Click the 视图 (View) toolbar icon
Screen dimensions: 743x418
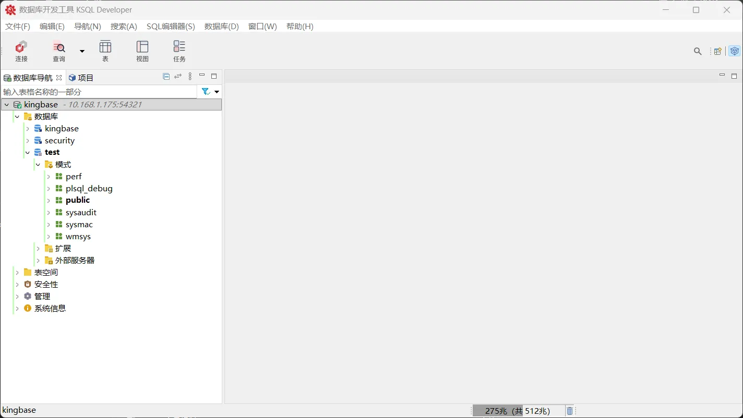point(142,51)
